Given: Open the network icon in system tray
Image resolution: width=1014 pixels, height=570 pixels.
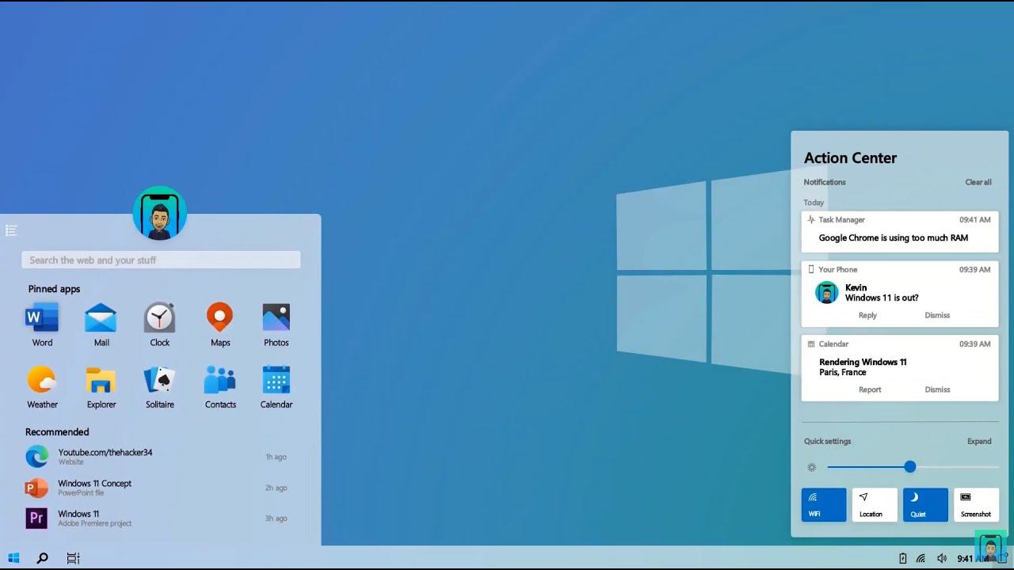Looking at the screenshot, I should point(921,558).
